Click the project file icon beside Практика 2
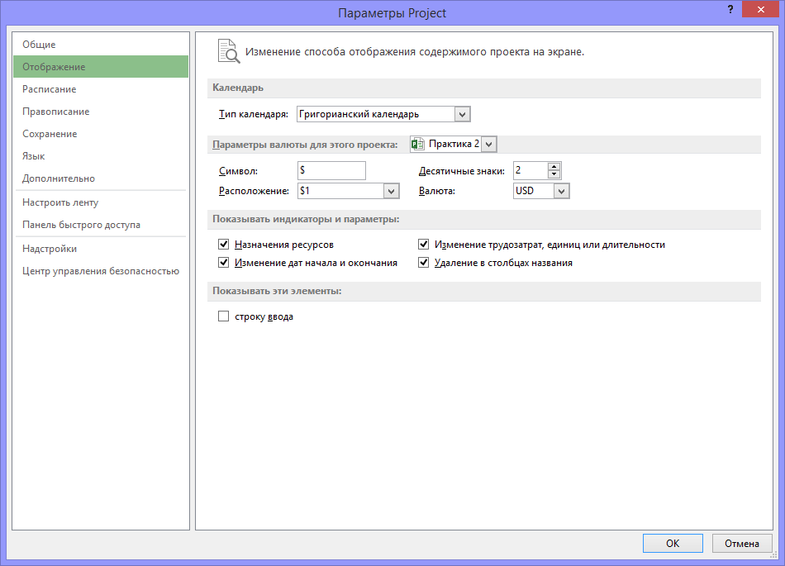The height and width of the screenshot is (566, 785). tap(417, 144)
